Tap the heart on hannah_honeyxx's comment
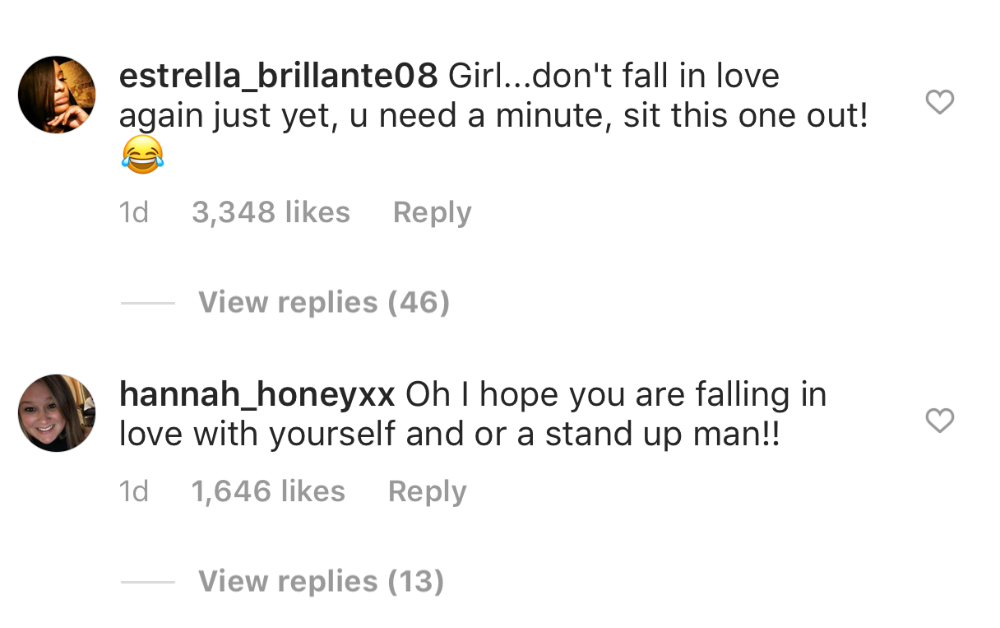The width and height of the screenshot is (1000, 628). click(939, 421)
